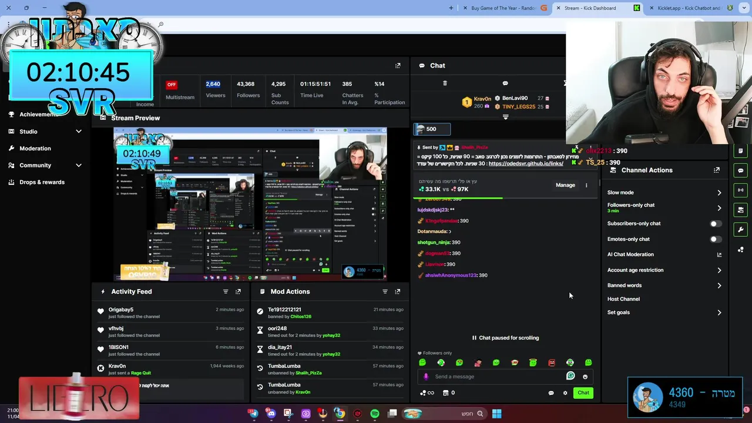Toggle Emotes-only chat switch
Screen dimensions: 752x423
[x=715, y=239]
